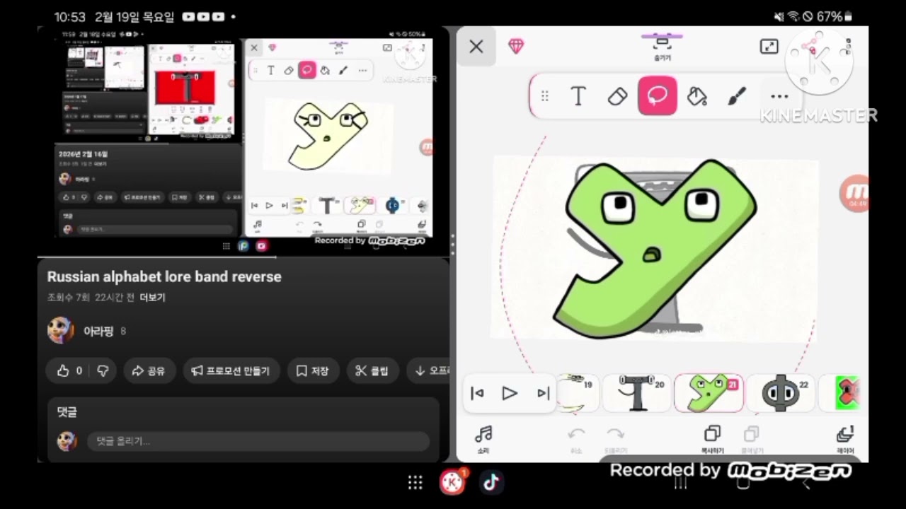Screen dimensions: 906x509
Task: Select frame 21 green Y thumbnail
Action: [709, 394]
